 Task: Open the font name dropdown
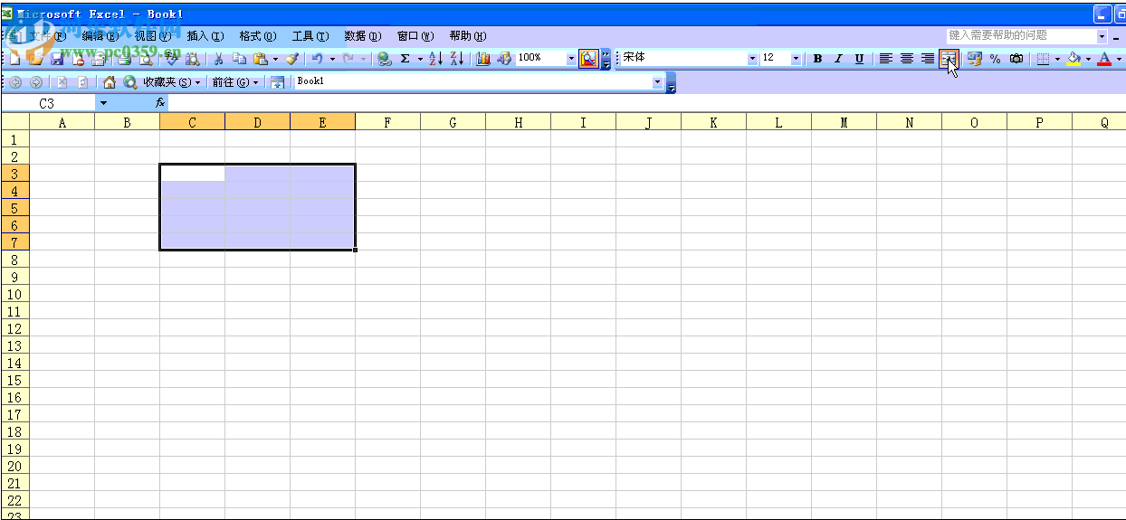tap(752, 59)
